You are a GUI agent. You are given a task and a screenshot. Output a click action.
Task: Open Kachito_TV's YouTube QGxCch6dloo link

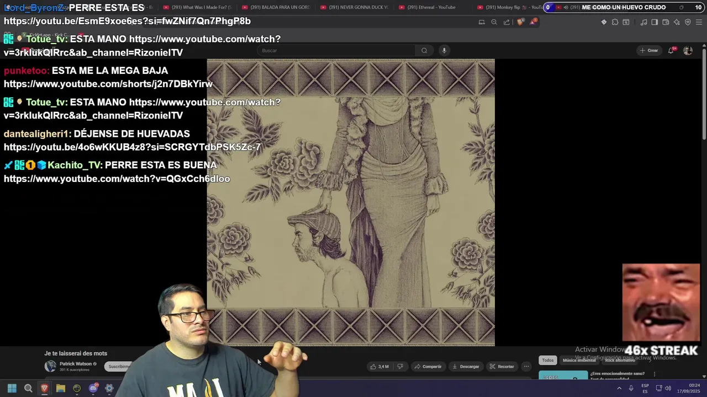coord(117,179)
